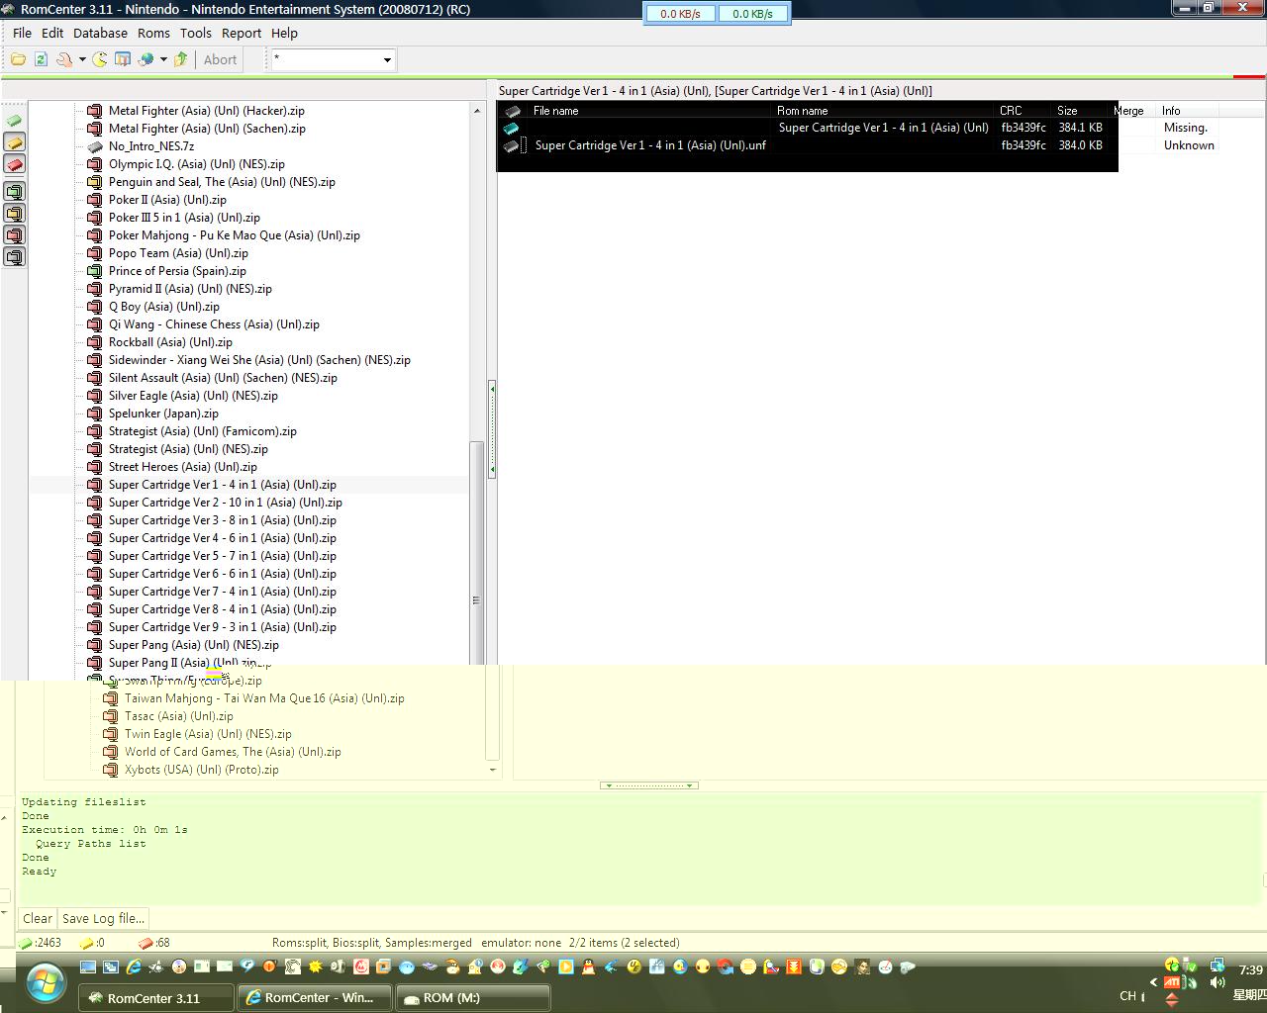Collapse the log panel using horizontal splitter handle
Viewport: 1267px width, 1013px height.
click(649, 785)
